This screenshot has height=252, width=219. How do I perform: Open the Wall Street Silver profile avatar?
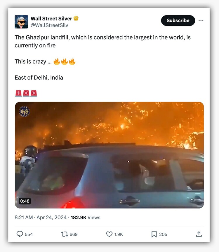pos(21,22)
